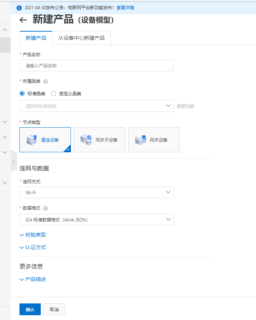This screenshot has width=256, height=320.
Task: Open the help icon next to 所属品类
Action: tap(46, 81)
